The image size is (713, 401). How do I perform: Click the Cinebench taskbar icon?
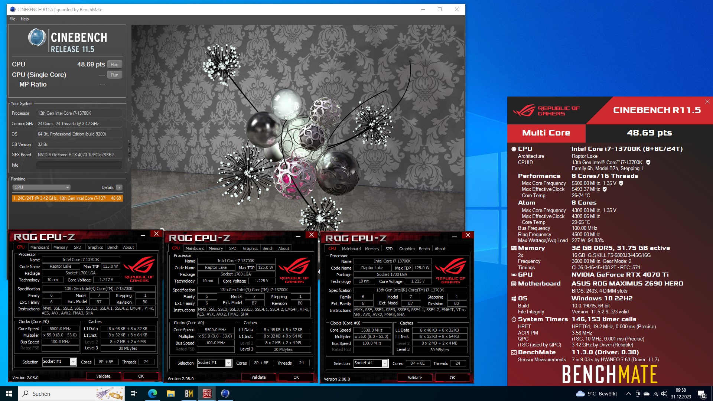225,394
